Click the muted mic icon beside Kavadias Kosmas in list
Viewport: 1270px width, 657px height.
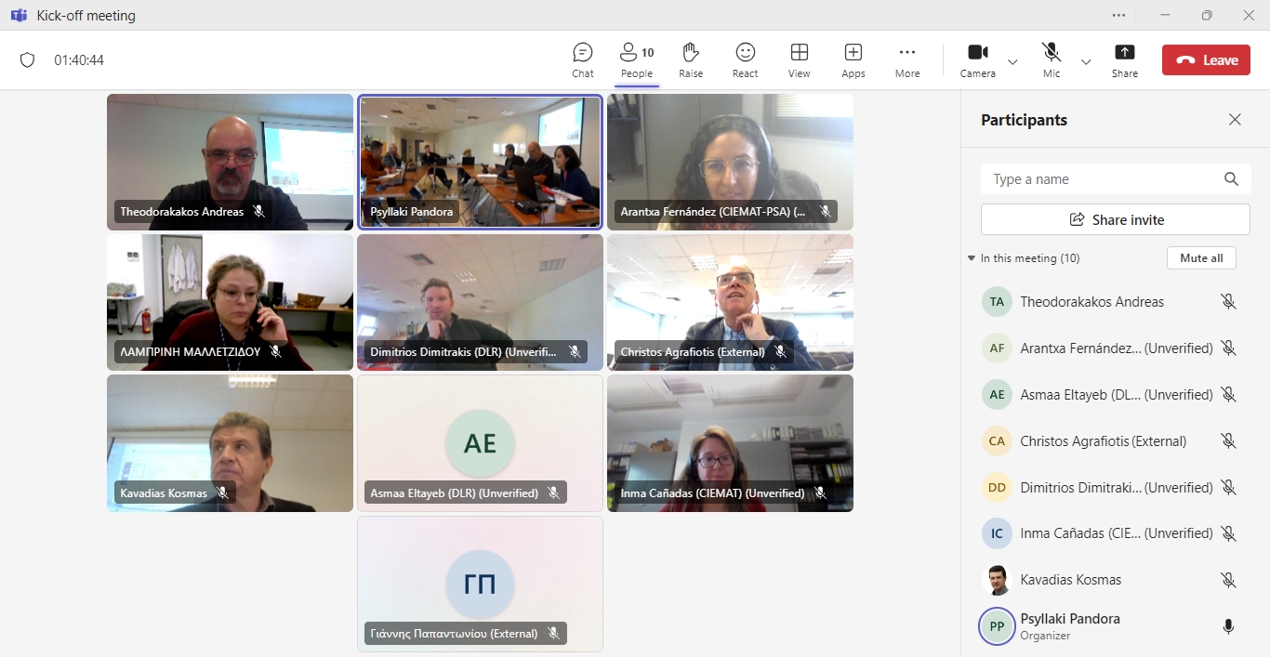tap(1228, 580)
